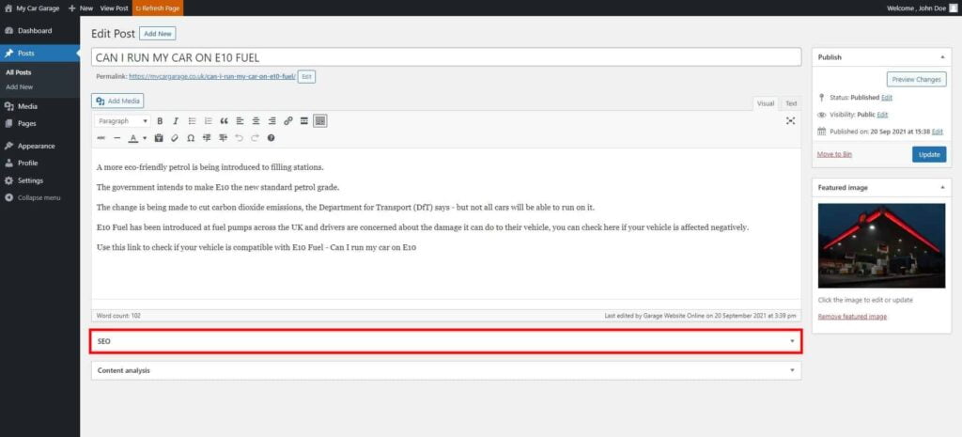Open the Settings menu
The width and height of the screenshot is (962, 437).
[39, 181]
